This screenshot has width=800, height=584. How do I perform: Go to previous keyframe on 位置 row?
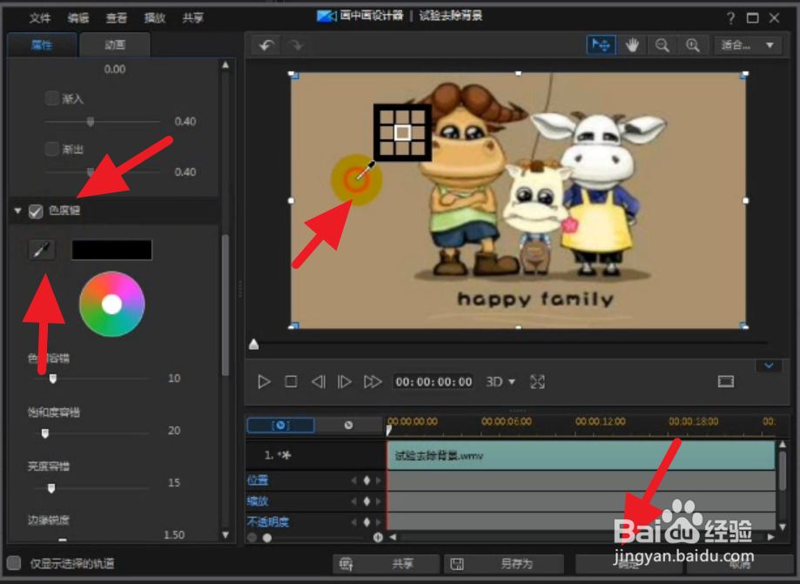353,480
